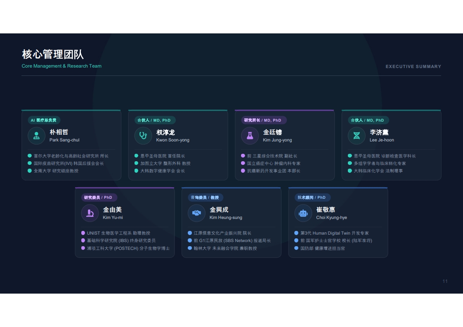463x327 pixels.
Task: Select the '技术顾问 / PhD' badge
Action: 312,198
